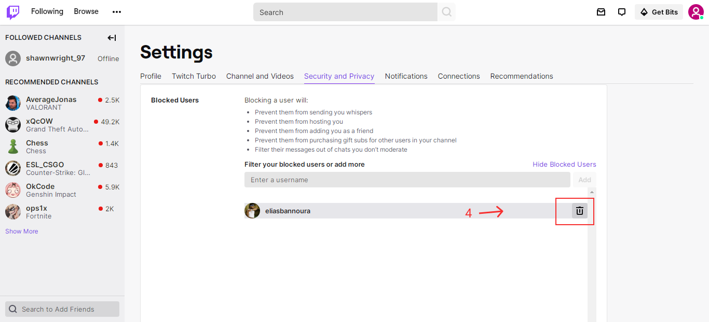Focus the top Search box

pos(345,12)
